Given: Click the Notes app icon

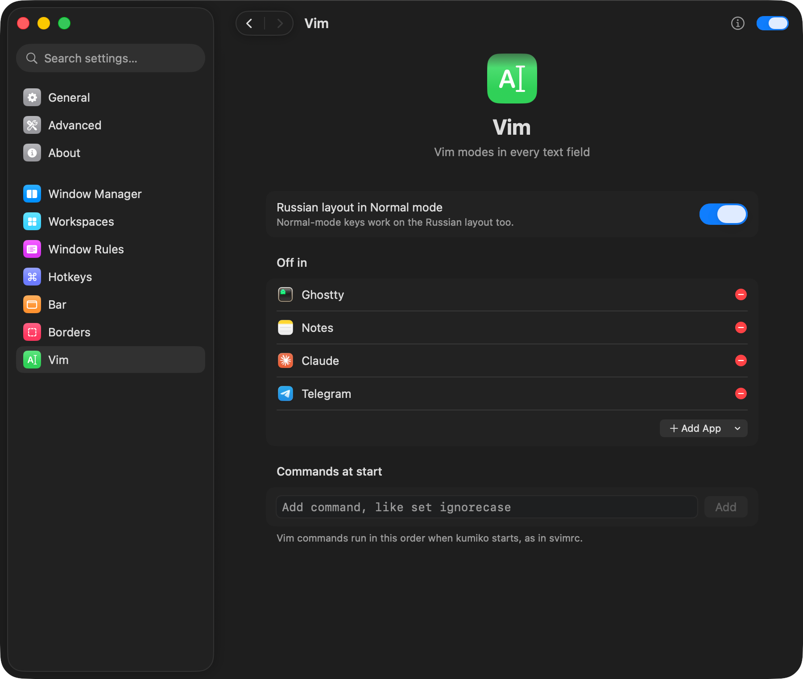Looking at the screenshot, I should click(x=286, y=328).
